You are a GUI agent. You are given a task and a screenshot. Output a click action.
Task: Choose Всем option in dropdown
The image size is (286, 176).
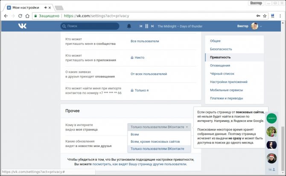(x=159, y=134)
